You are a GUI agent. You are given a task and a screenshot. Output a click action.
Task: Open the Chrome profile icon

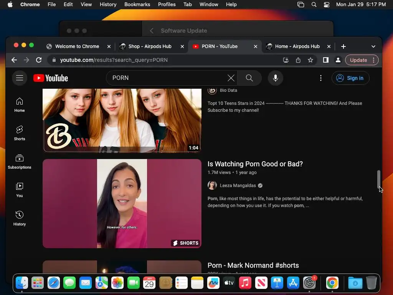[x=338, y=60]
